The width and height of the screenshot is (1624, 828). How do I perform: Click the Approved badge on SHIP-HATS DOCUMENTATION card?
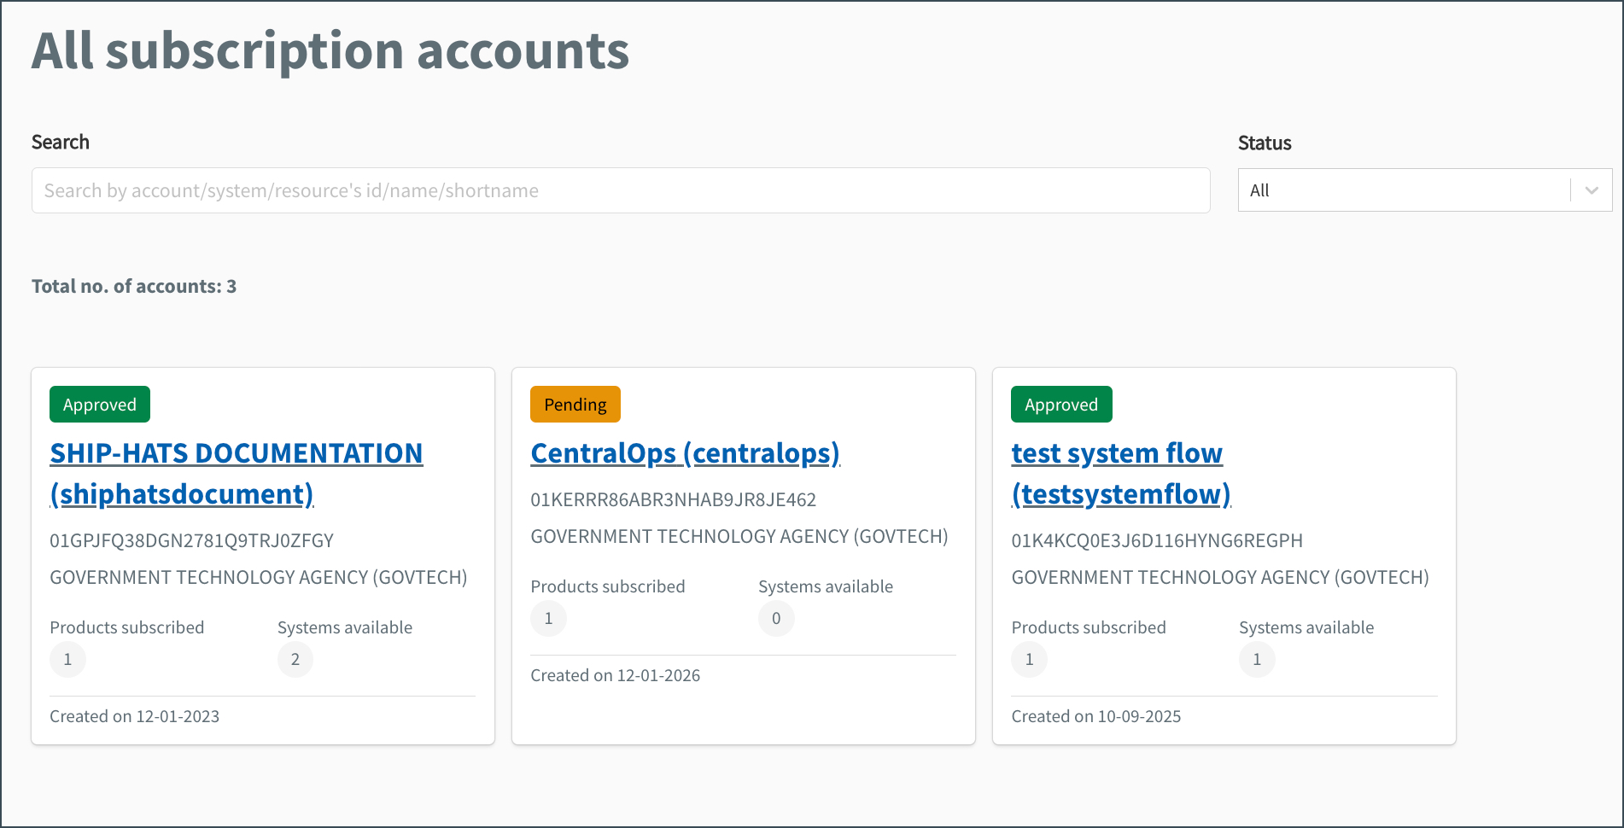100,405
